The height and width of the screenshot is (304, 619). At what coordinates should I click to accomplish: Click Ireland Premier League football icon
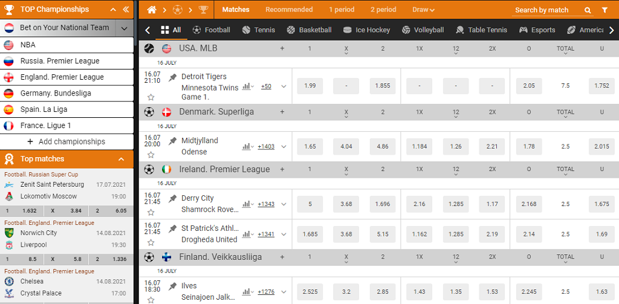(149, 169)
